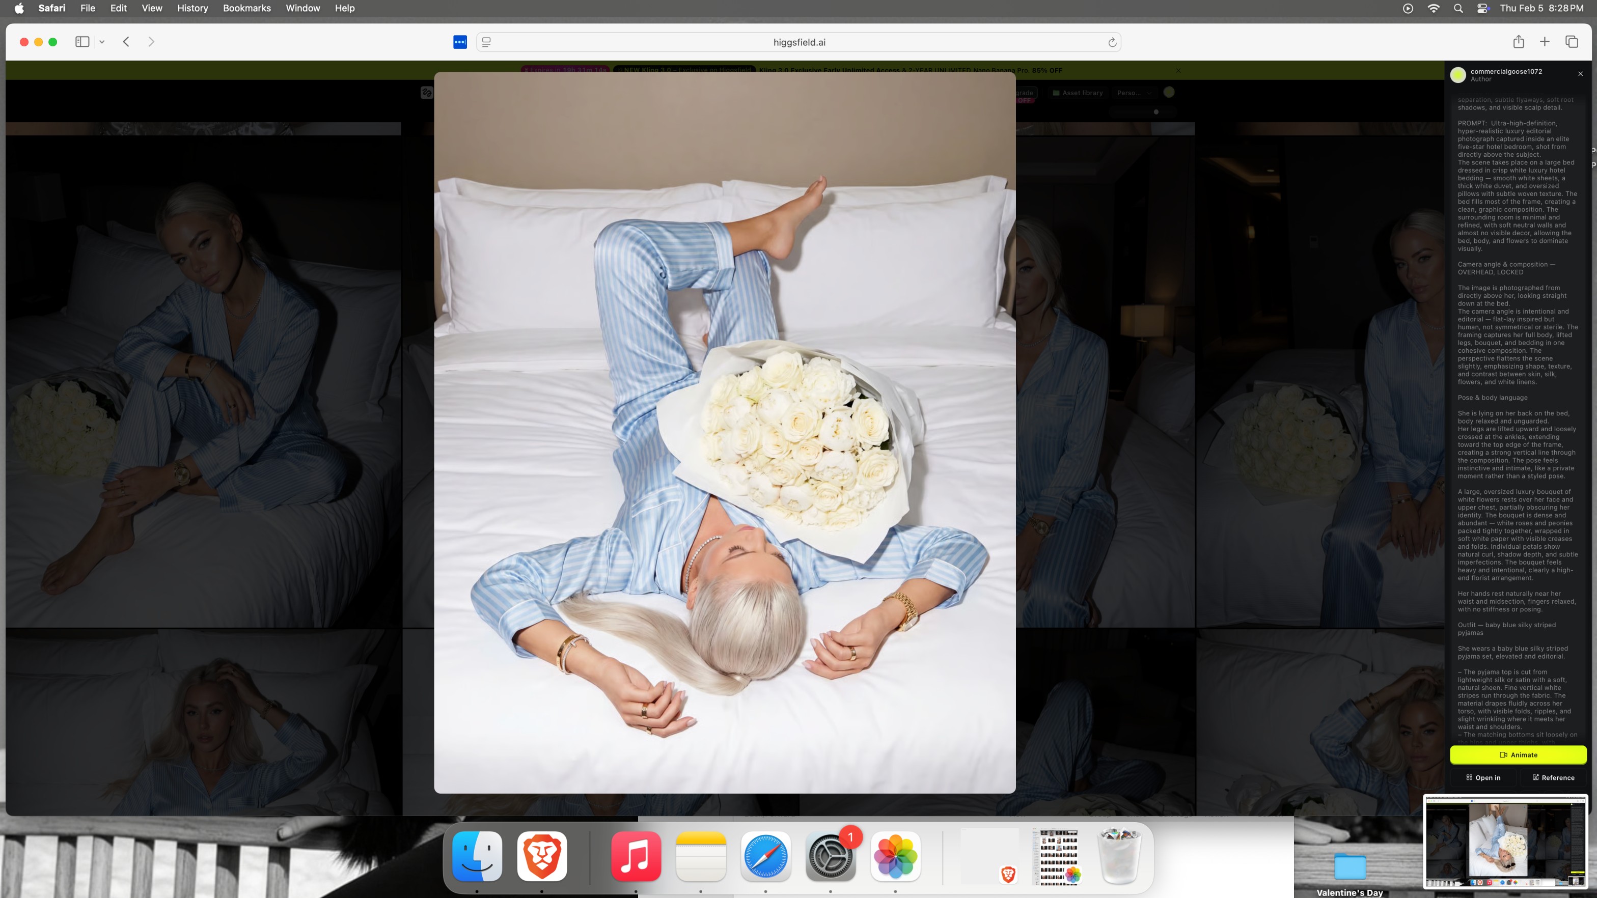
Task: Show Safari tab overview
Action: [x=1572, y=42]
